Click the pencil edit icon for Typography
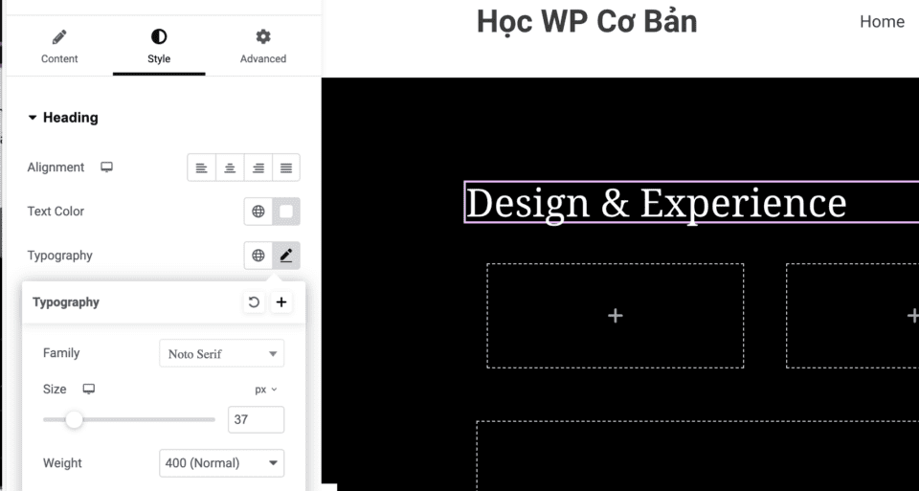Viewport: 919px width, 491px height. tap(286, 256)
